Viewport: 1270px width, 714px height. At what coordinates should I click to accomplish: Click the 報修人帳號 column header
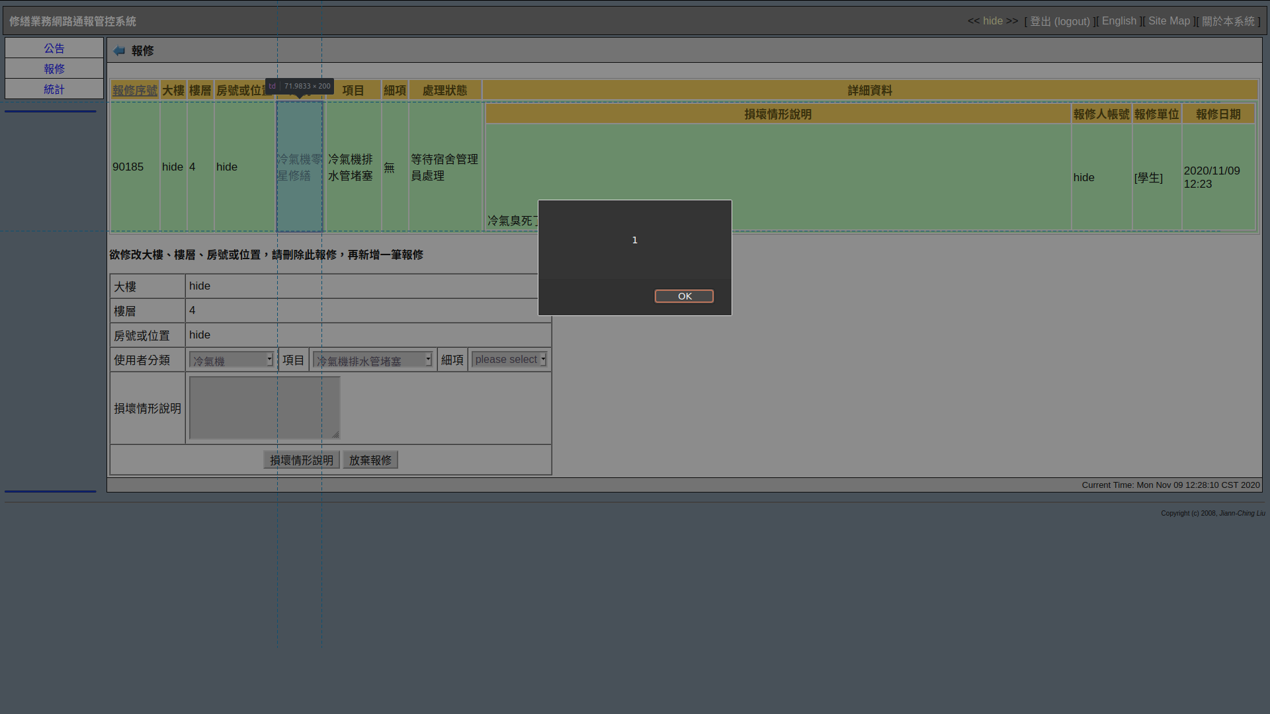point(1101,114)
